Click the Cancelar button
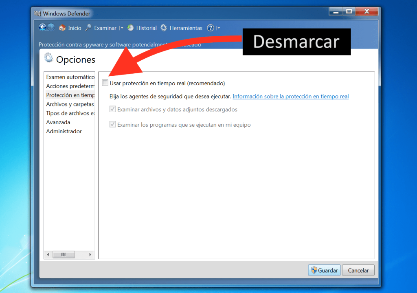Viewport: 417px width, 293px height. coord(358,270)
